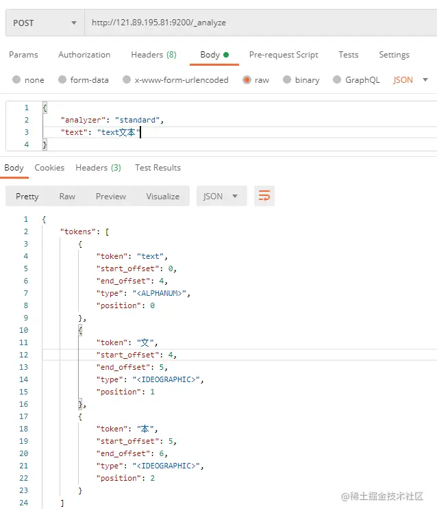
Task: Open the orange JSON body format dropdown
Action: coord(410,80)
